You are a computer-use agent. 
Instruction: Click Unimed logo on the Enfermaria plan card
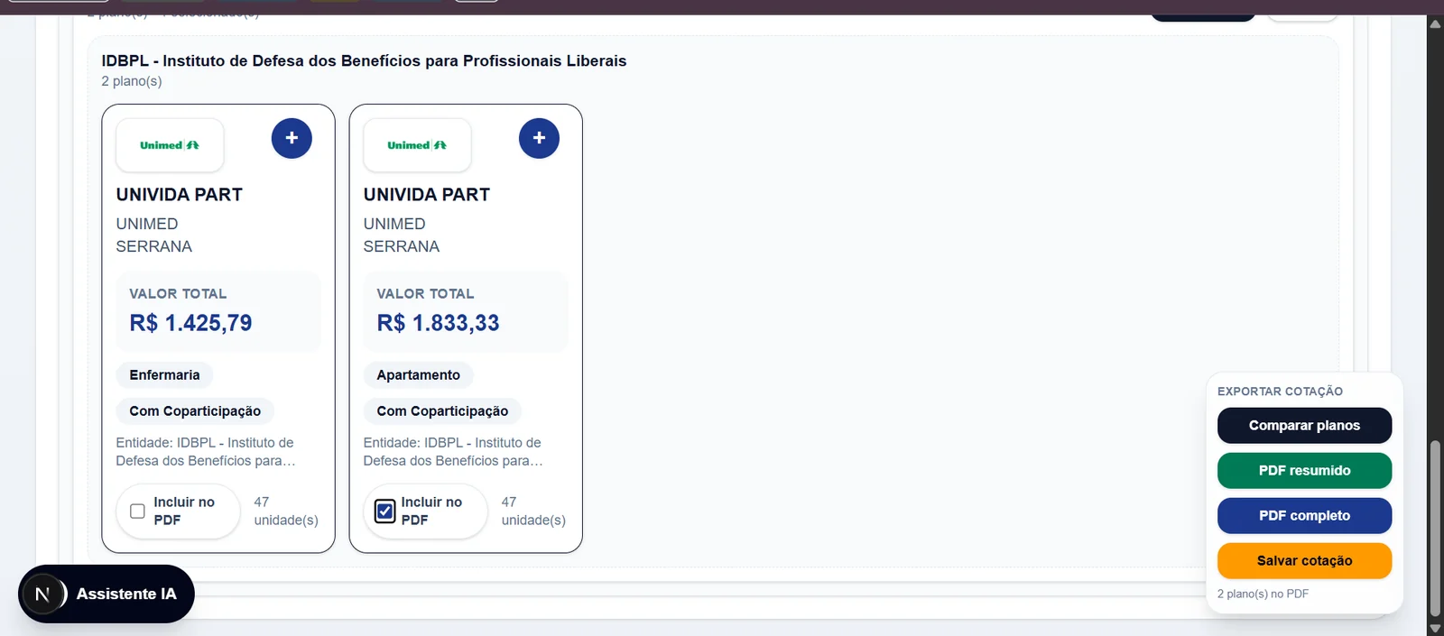[170, 145]
